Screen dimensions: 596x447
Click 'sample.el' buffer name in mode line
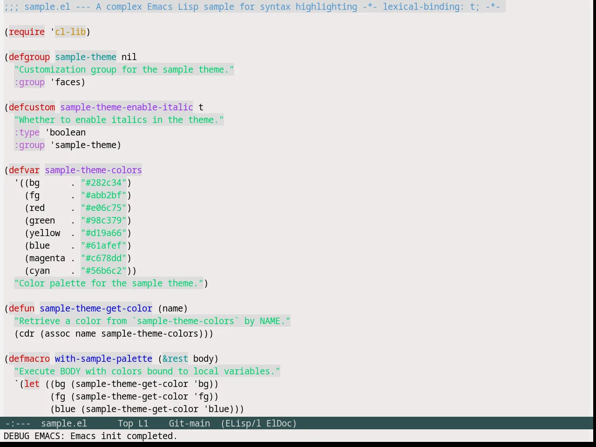click(x=64, y=423)
